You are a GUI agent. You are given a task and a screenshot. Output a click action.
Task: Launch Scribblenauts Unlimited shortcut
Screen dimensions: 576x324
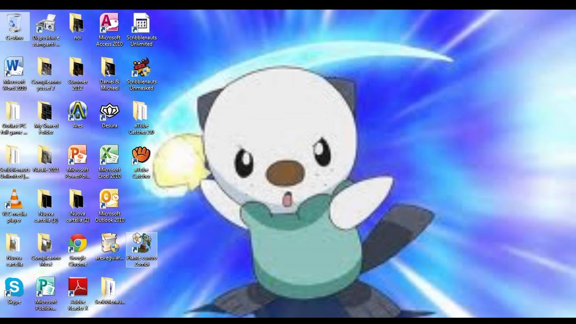[141, 30]
